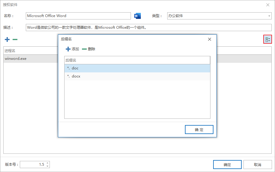The image size is (275, 172).
Task: Select the winword.exe process row
Action: (x=31, y=59)
